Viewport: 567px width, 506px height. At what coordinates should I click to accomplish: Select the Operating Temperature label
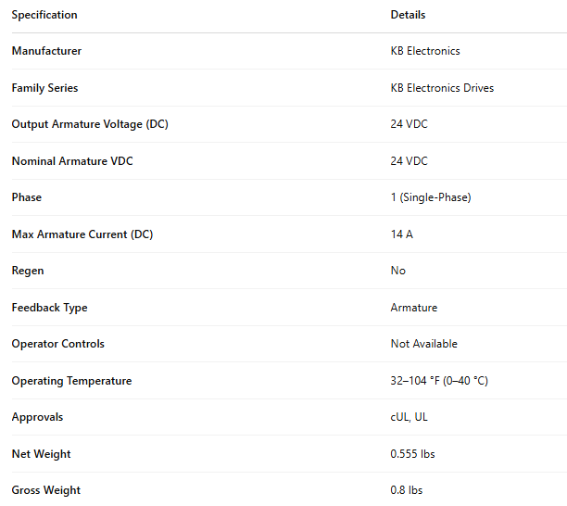click(x=71, y=381)
